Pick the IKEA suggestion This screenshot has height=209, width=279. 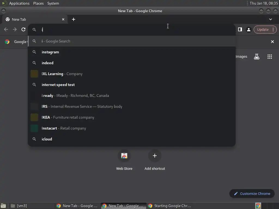point(132,117)
